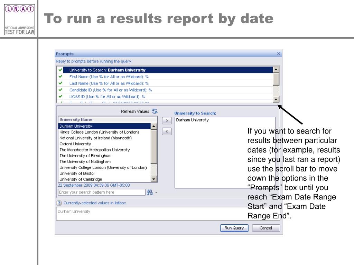Image resolution: width=354 pixels, height=265 pixels.
Task: Select The University of Birmingham
Action: click(x=104, y=156)
